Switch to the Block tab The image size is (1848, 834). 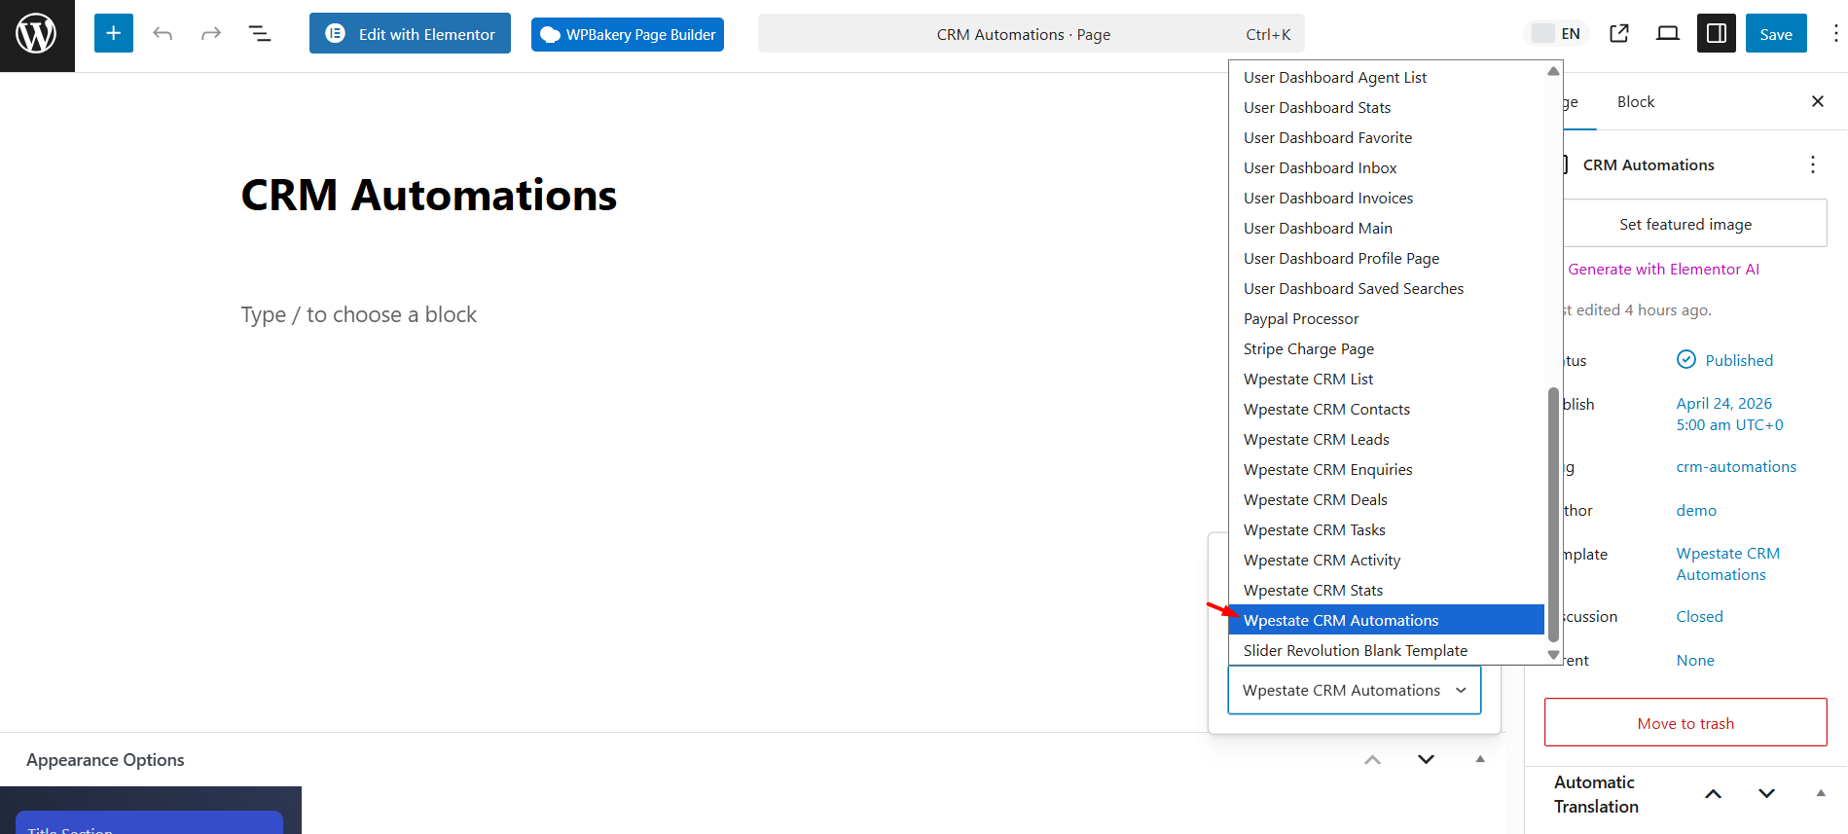coord(1635,102)
